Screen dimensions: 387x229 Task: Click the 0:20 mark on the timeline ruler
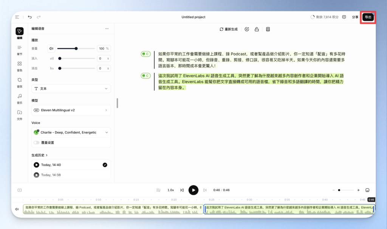[x=174, y=200]
